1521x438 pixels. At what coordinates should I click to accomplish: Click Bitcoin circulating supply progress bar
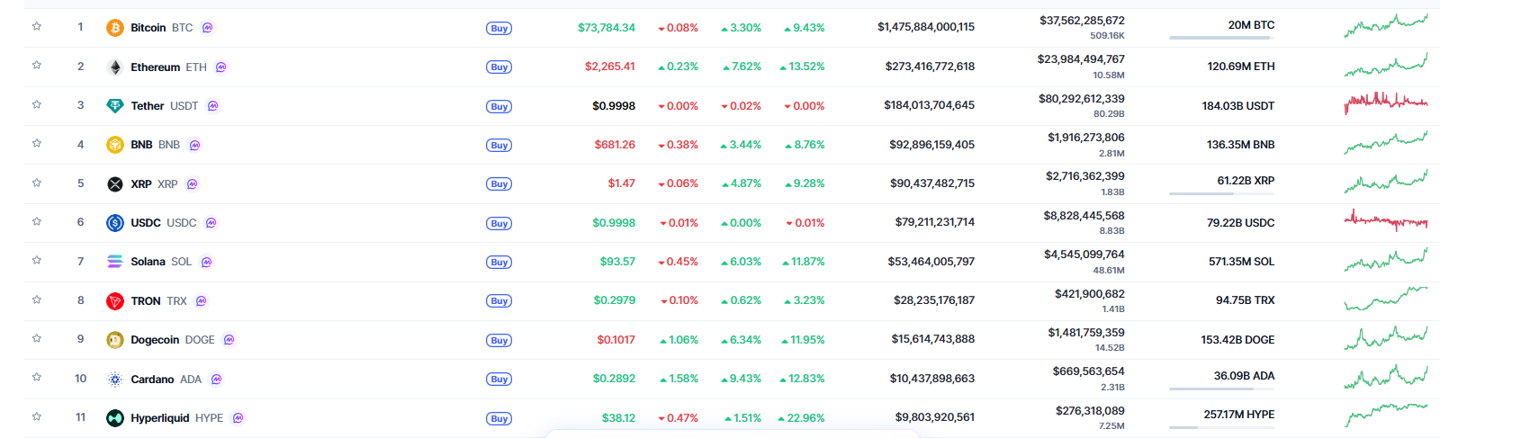point(1221,38)
